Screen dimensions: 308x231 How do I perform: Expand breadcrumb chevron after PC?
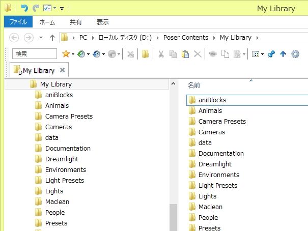pos(93,38)
